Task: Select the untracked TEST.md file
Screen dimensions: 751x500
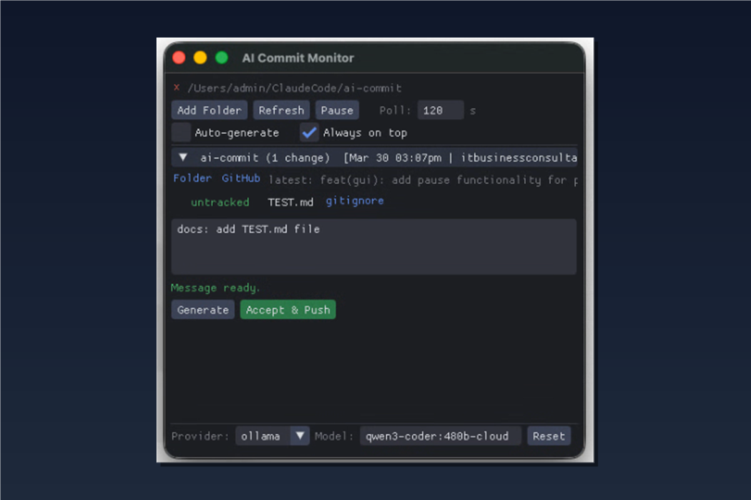Action: (x=290, y=201)
